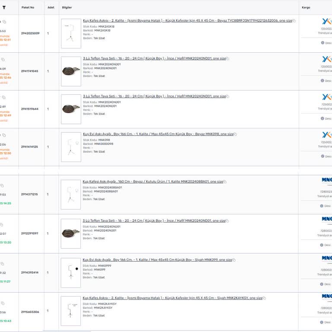The height and width of the screenshot is (332, 332).
Task: Copy Tava Seti title in package 2941741045 row
Action: 228,59
